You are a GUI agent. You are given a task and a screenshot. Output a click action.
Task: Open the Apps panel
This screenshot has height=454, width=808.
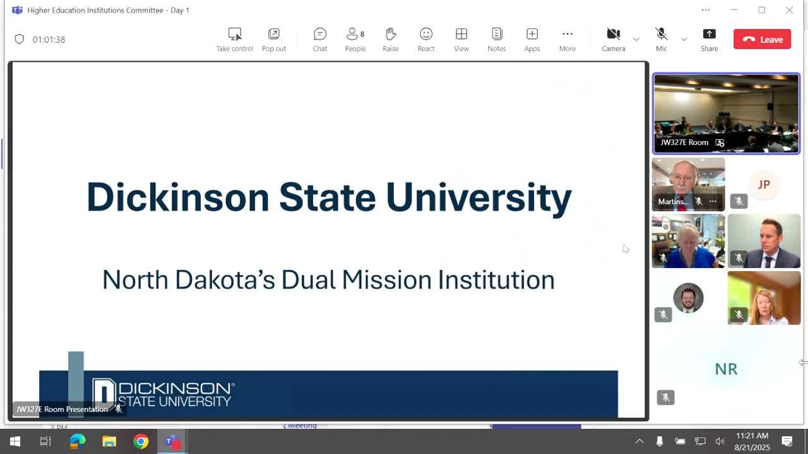pos(532,40)
